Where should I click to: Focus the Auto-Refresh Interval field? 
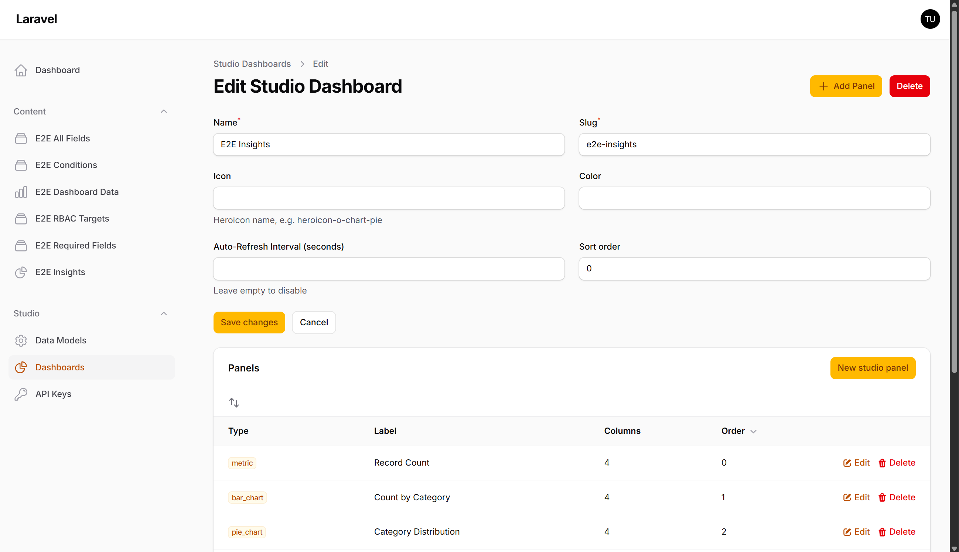point(389,268)
